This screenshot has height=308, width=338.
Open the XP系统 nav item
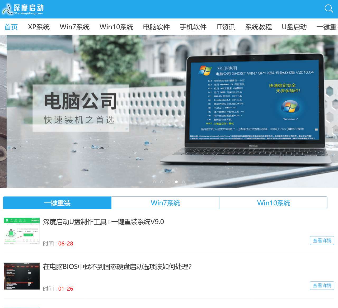click(39, 27)
